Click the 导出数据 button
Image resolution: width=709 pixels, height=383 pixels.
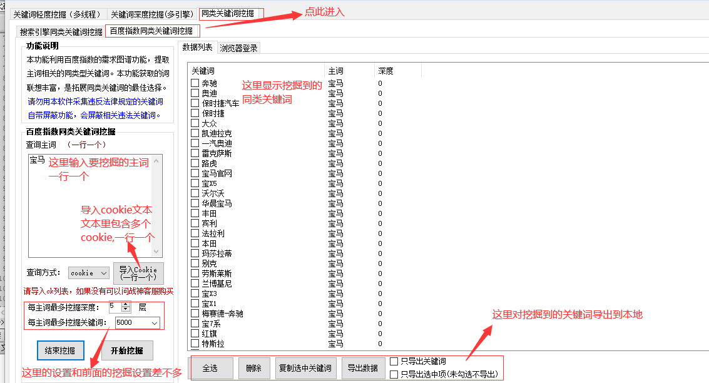coord(363,368)
